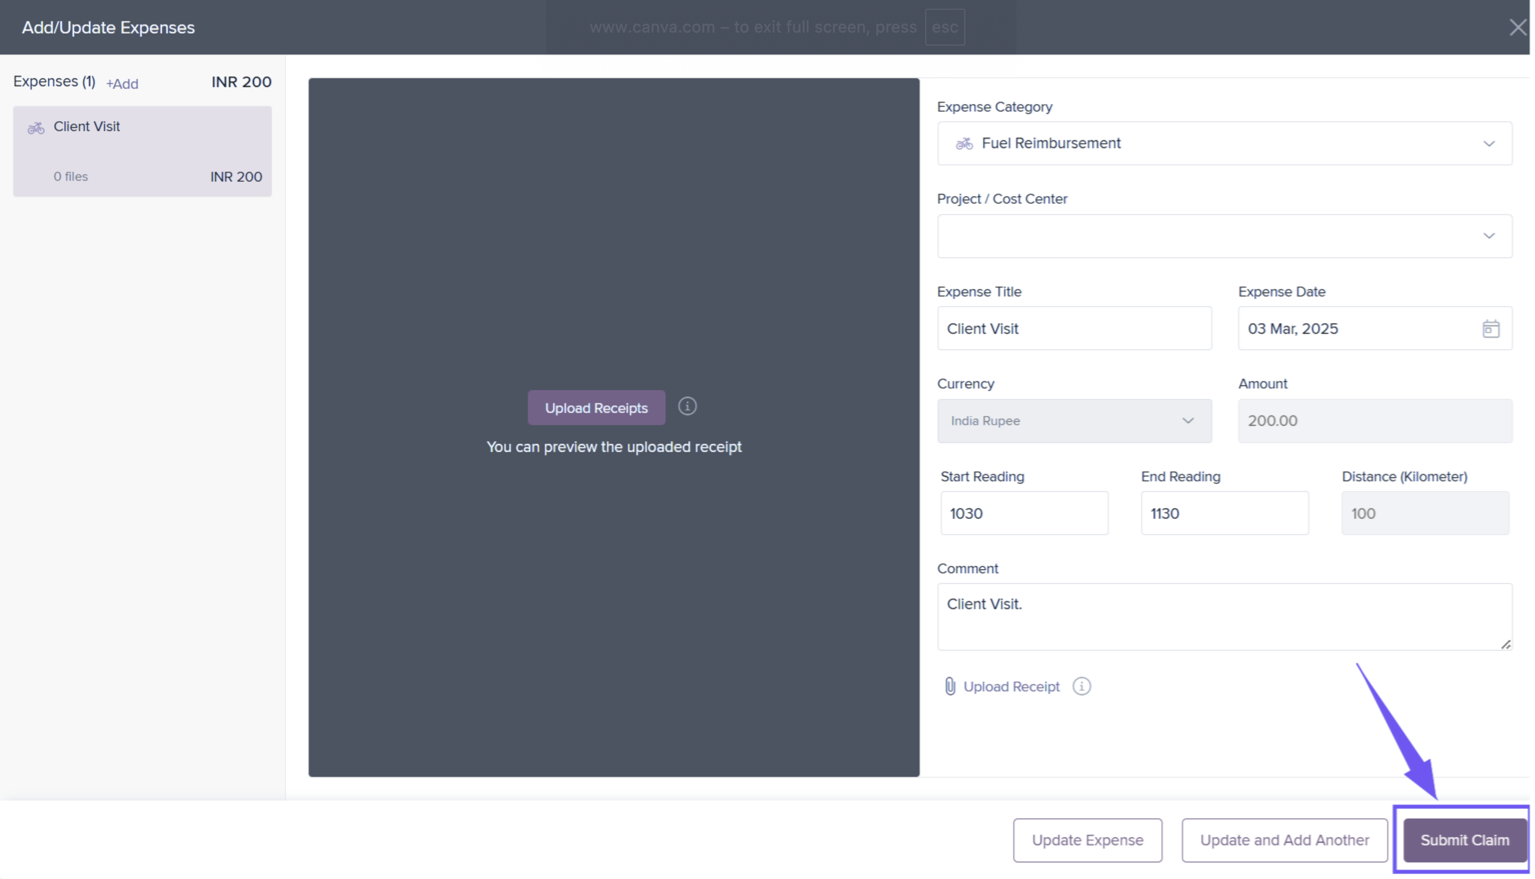Click bike icon in Client Visit list item
1535x879 pixels.
(x=36, y=128)
